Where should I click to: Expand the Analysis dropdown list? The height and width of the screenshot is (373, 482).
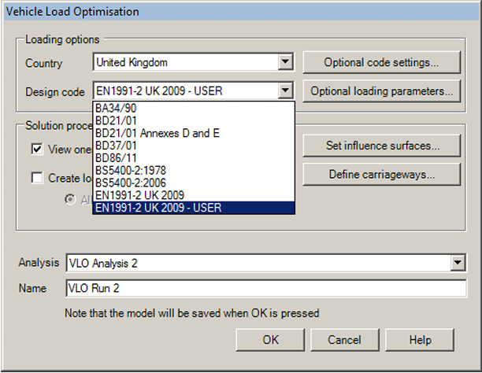coord(458,263)
